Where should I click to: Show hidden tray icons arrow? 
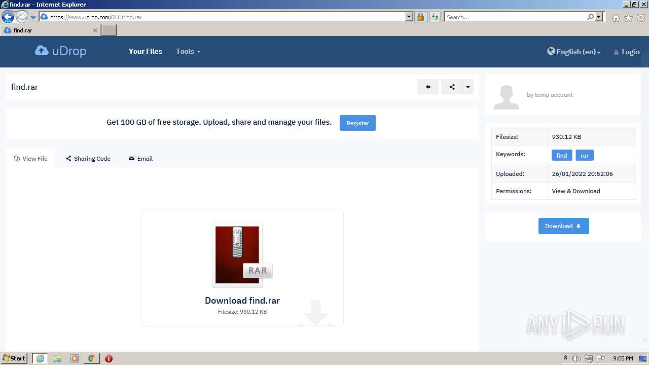(565, 358)
